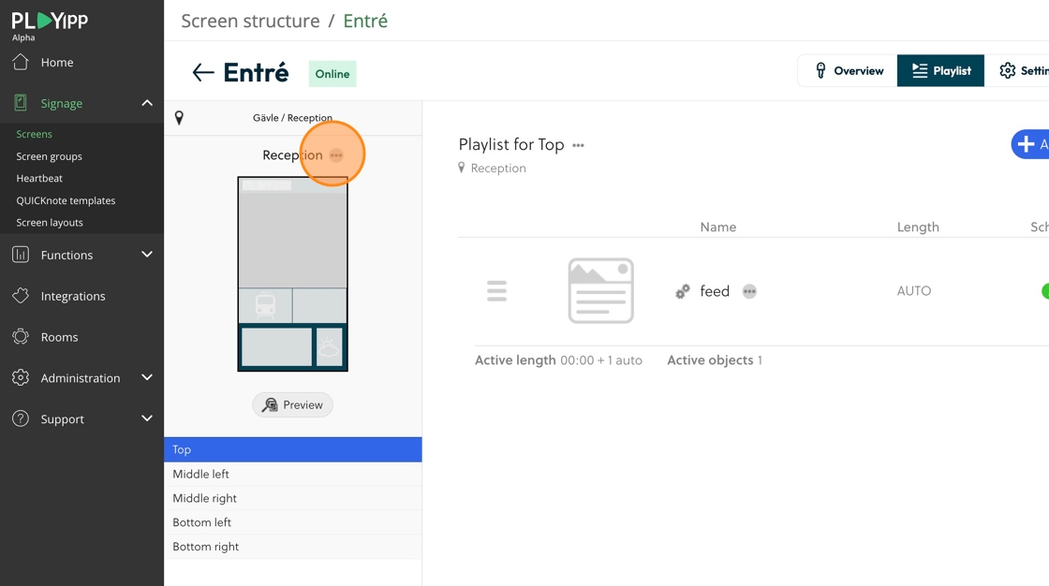Expand the Support menu section
This screenshot has width=1049, height=586.
(147, 418)
